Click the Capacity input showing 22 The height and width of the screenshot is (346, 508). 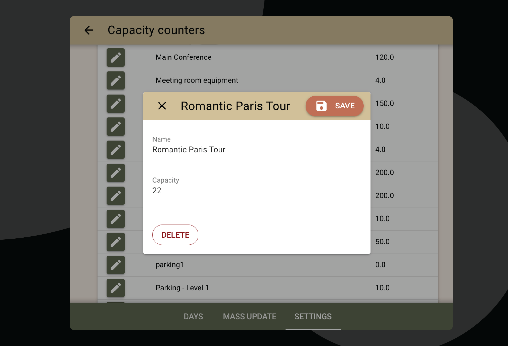[x=256, y=191]
